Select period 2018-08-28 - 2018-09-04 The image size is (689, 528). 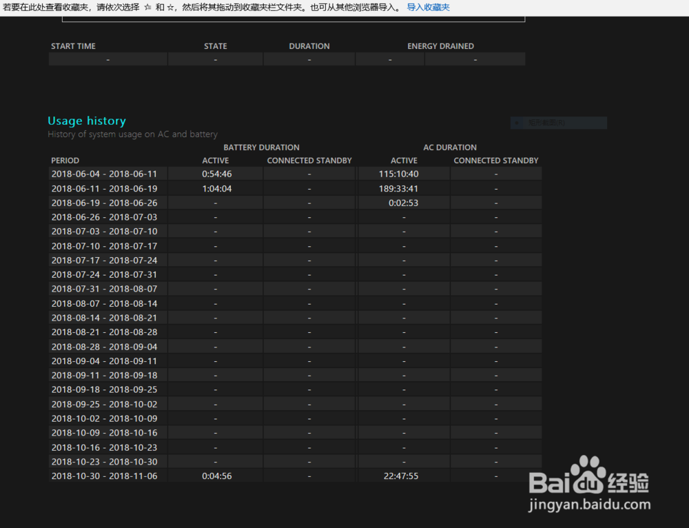point(104,347)
